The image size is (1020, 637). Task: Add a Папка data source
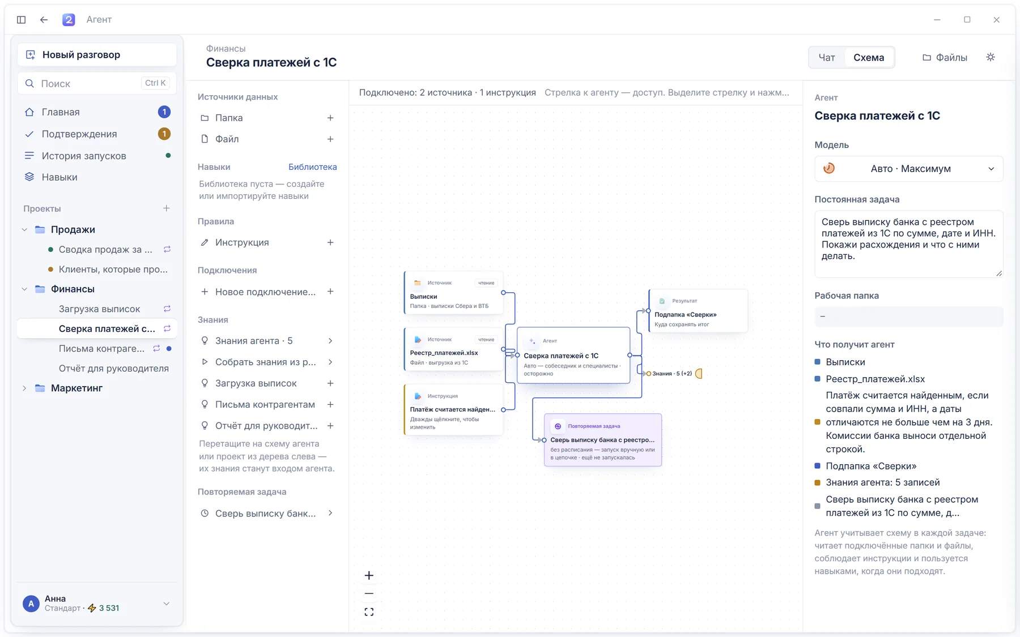click(x=330, y=118)
